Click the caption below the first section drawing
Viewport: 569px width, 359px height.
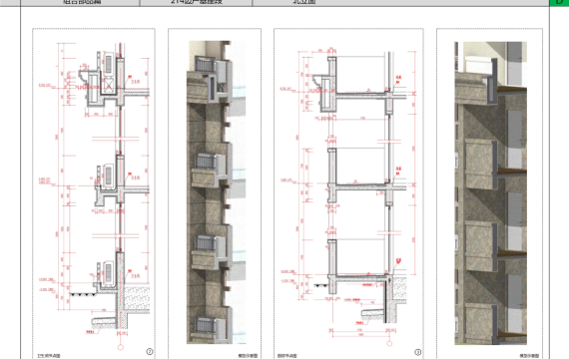coord(48,356)
